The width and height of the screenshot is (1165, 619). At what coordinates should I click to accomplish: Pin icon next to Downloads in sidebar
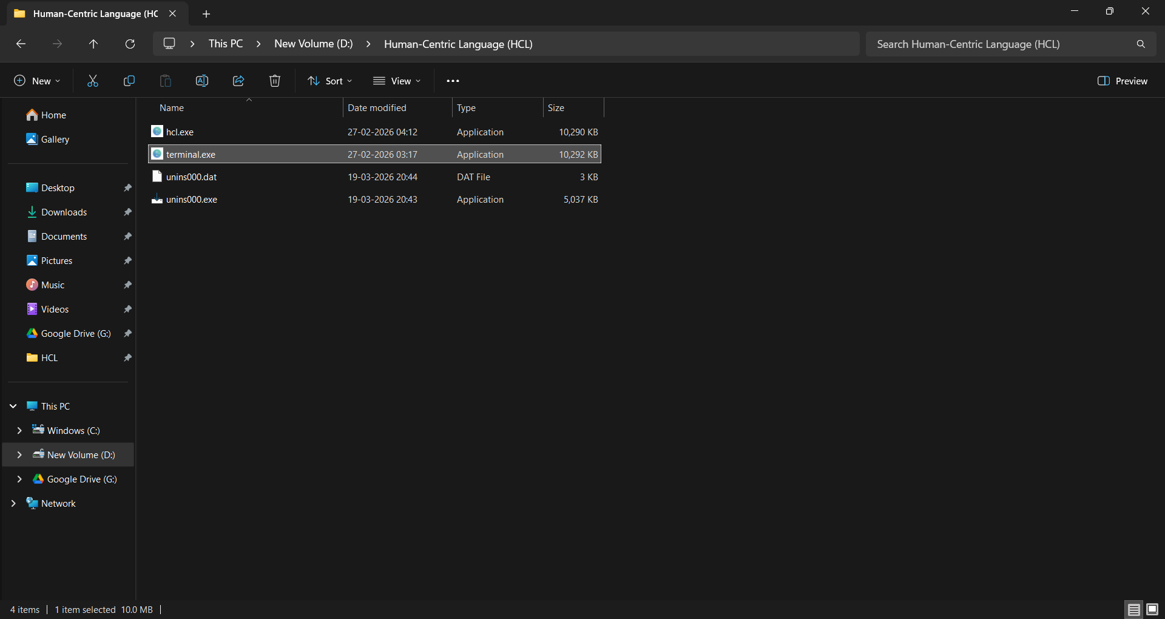pos(127,212)
